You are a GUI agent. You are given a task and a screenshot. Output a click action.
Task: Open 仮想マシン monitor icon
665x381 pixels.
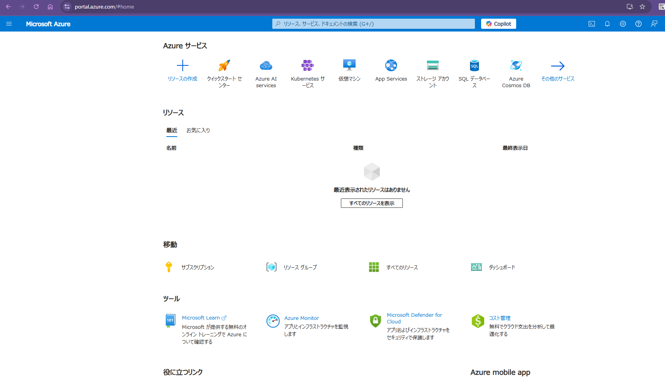(x=349, y=65)
